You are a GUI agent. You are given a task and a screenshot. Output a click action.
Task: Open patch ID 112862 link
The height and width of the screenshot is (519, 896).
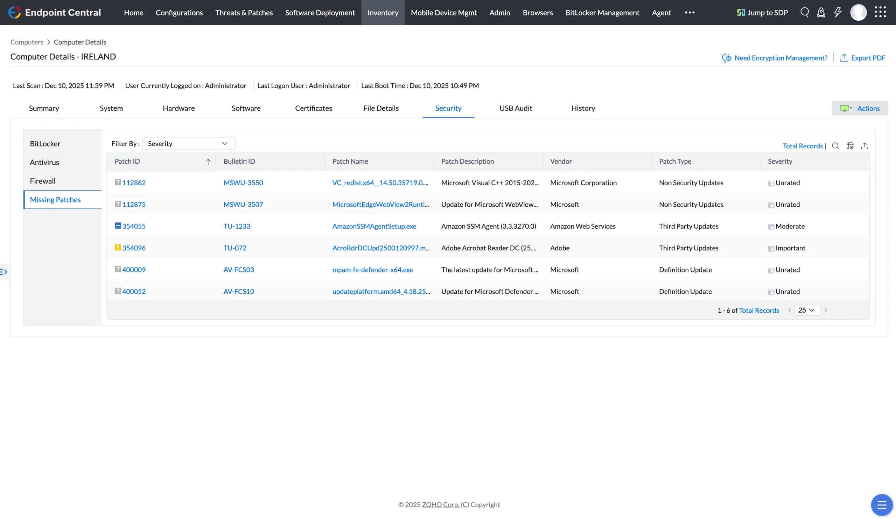(x=134, y=183)
